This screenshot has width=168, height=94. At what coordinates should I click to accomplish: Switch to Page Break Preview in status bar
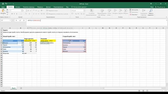tap(147, 91)
